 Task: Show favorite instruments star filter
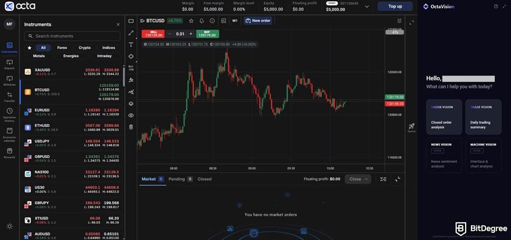[30, 48]
